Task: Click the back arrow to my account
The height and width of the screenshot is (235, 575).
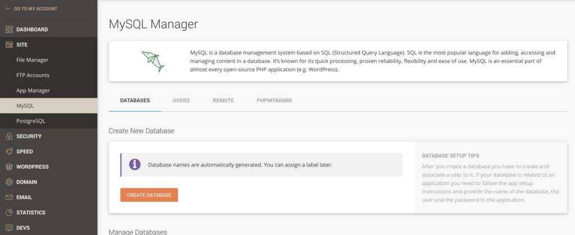Action: pos(8,9)
